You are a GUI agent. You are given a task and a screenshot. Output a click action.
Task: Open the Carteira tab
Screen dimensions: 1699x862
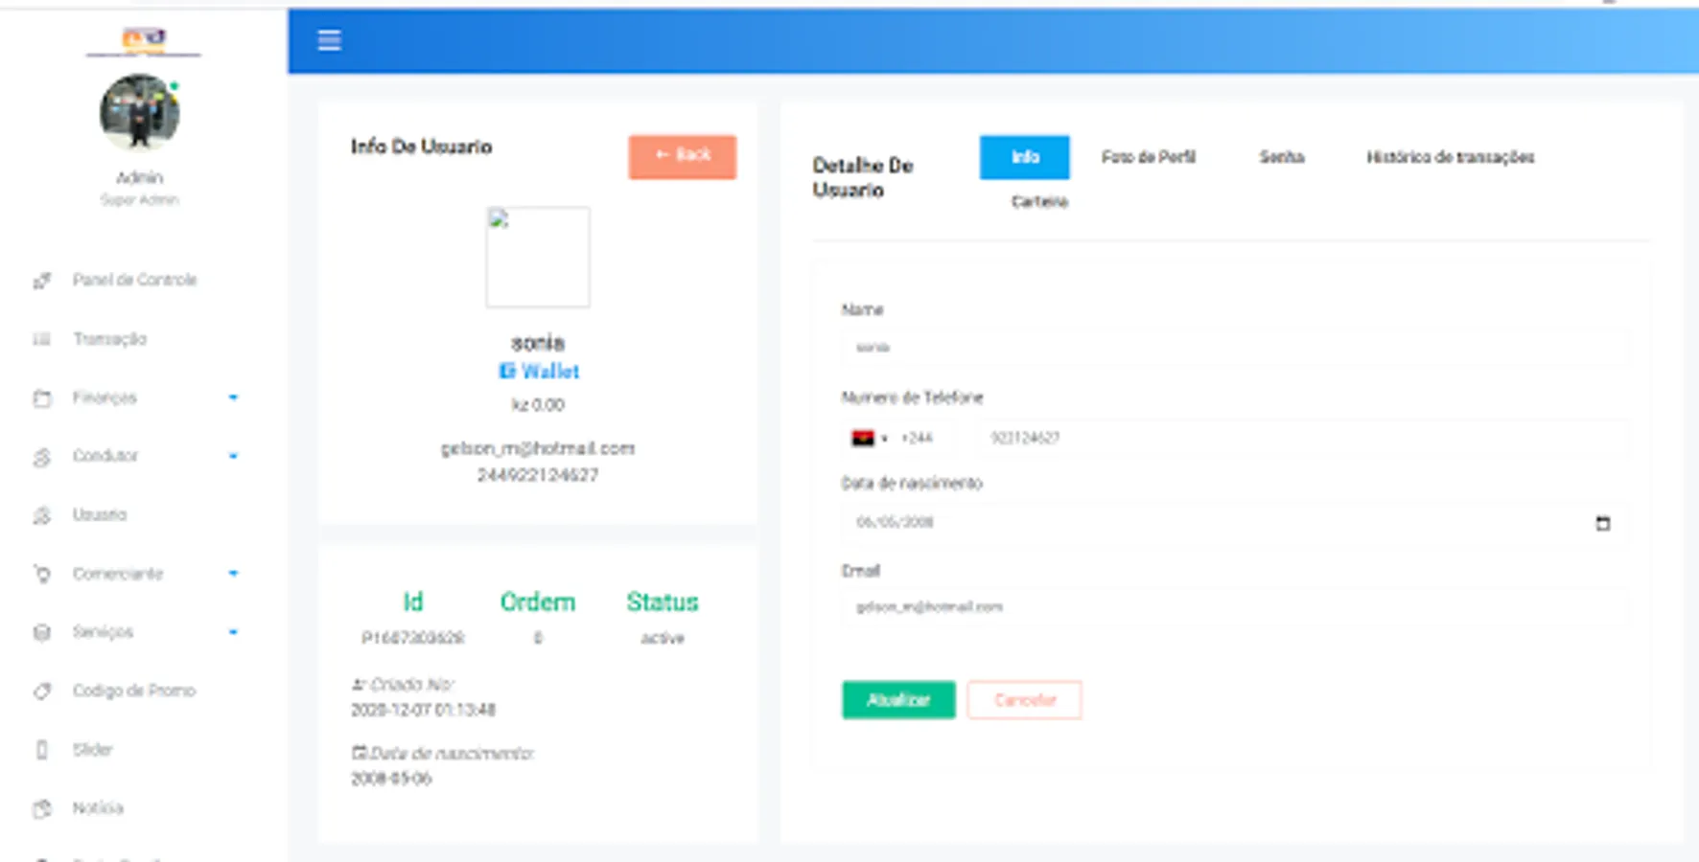pyautogui.click(x=1039, y=202)
